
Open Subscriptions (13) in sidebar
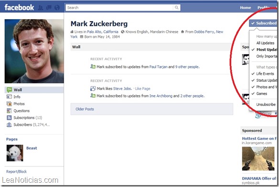[28, 118]
